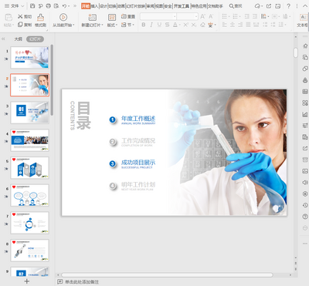Click the decrease font size icon
This screenshot has height=286, width=309.
(211, 16)
